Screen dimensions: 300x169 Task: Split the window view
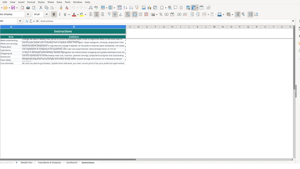[x=201, y=8]
